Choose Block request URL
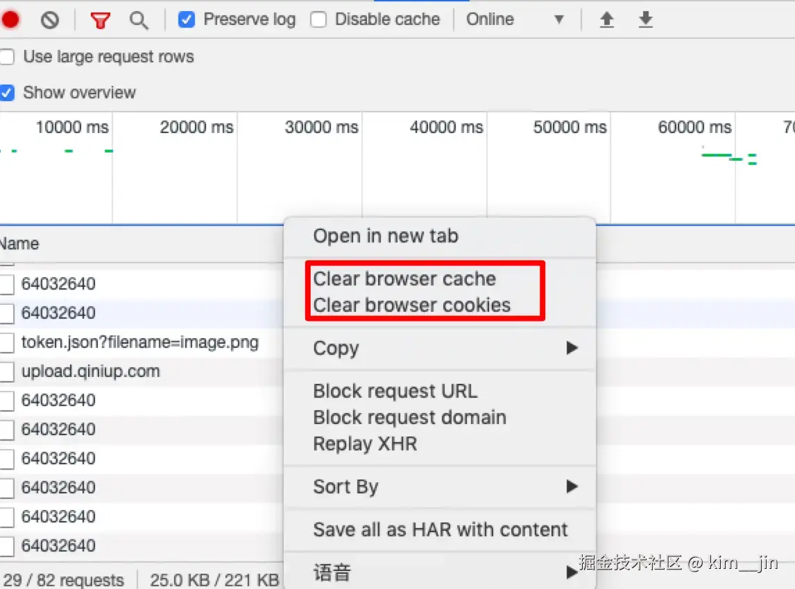 (440, 391)
